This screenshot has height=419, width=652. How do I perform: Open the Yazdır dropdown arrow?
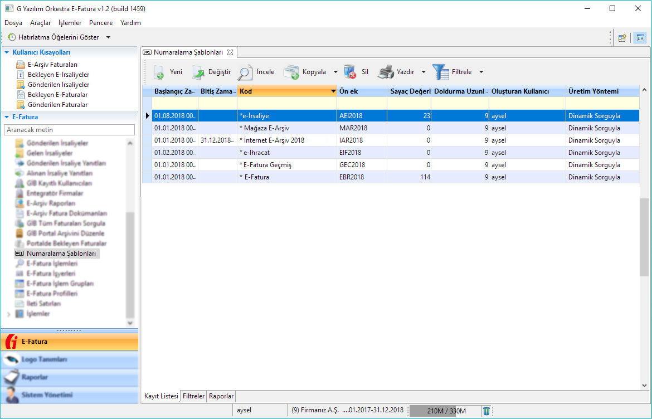pyautogui.click(x=424, y=72)
